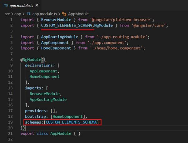Click BrowserModule inside imports array
The width and height of the screenshot is (188, 143).
(x=45, y=94)
